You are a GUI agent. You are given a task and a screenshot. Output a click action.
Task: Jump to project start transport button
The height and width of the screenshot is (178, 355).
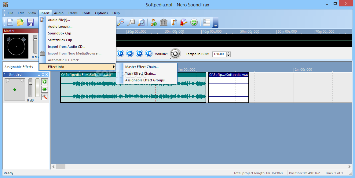click(120, 53)
